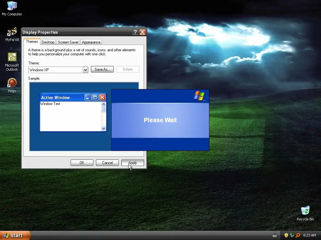Switch to the Desktop tab

click(x=48, y=42)
